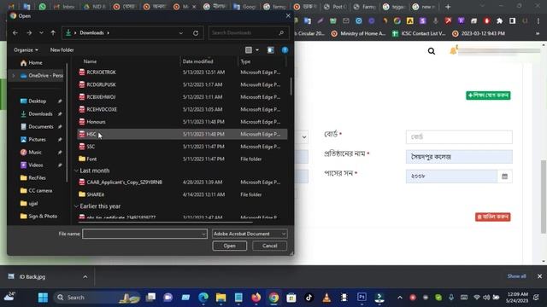This screenshot has width=547, height=307.
Task: Open Photoshop from taskbar
Action: [362, 298]
